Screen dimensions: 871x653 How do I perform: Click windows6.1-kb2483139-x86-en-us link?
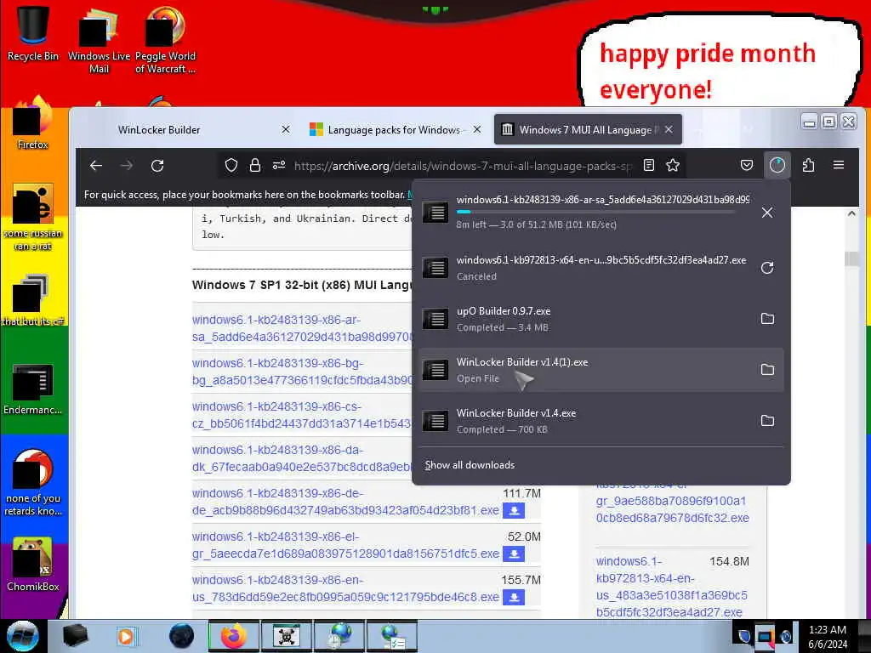coord(345,588)
